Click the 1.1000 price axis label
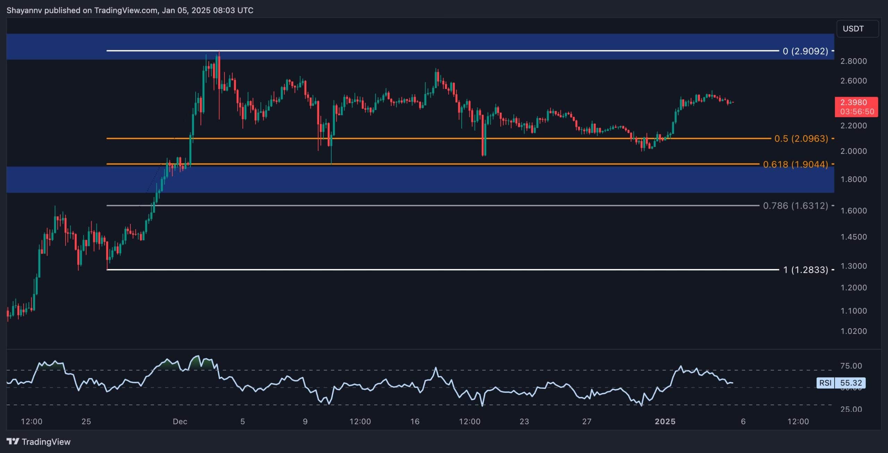 854,311
